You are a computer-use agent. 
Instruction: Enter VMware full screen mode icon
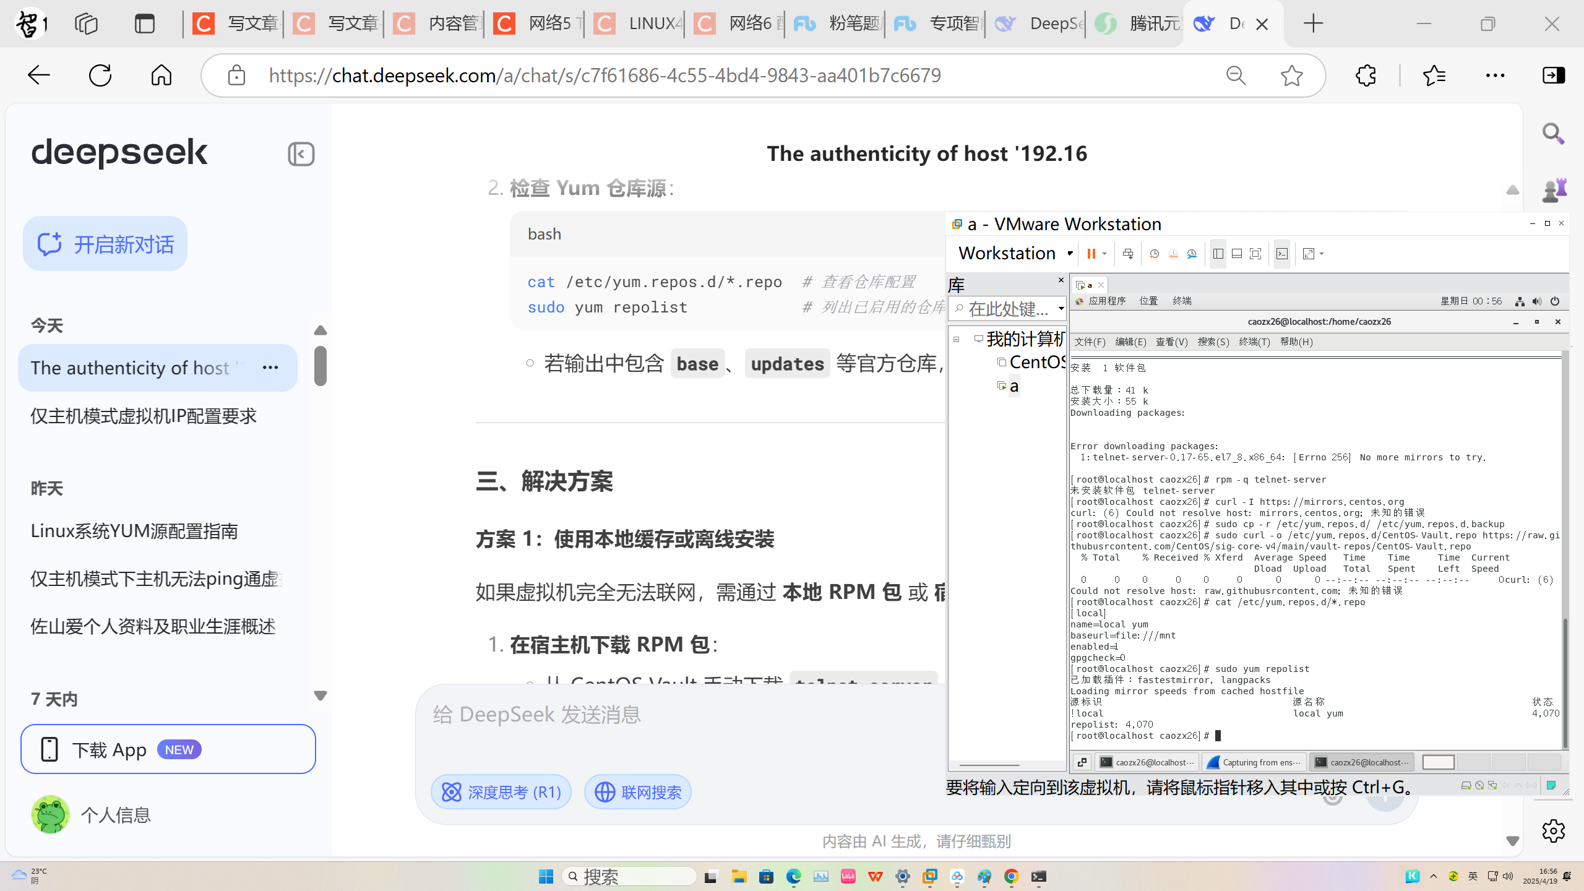click(1255, 254)
